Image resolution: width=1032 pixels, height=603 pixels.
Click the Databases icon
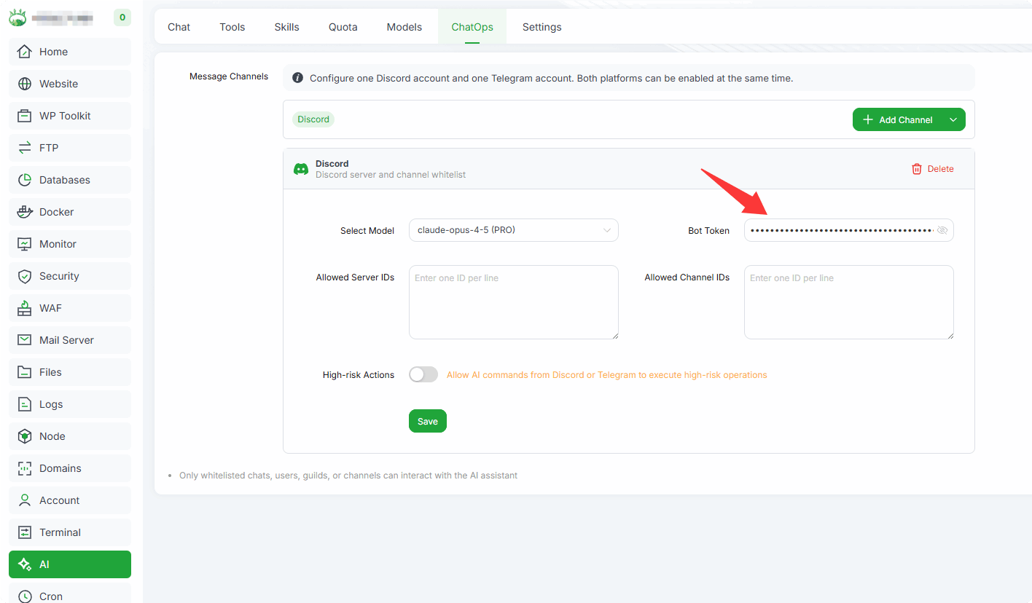click(25, 180)
